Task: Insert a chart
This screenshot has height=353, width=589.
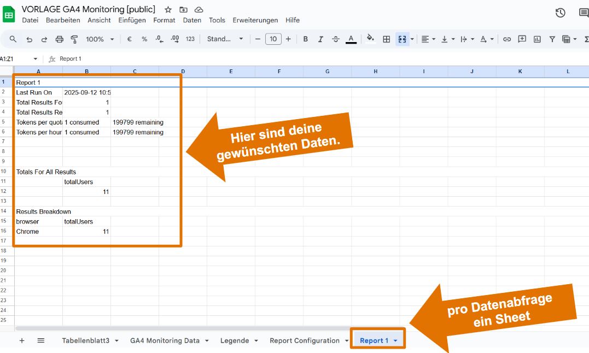Action: tap(536, 39)
